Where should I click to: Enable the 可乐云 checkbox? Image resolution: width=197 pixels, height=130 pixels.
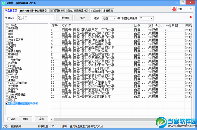pyautogui.click(x=7, y=100)
